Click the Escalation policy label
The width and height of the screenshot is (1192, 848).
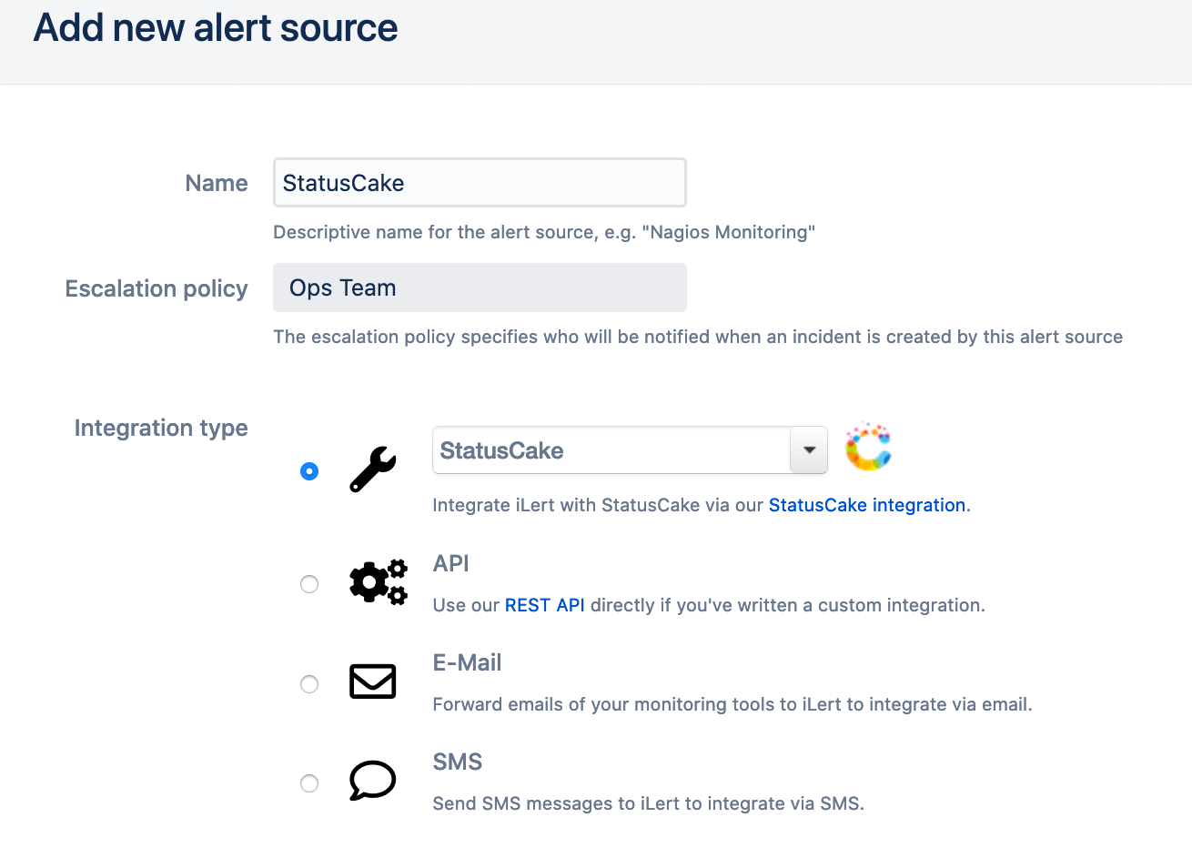[x=157, y=289]
